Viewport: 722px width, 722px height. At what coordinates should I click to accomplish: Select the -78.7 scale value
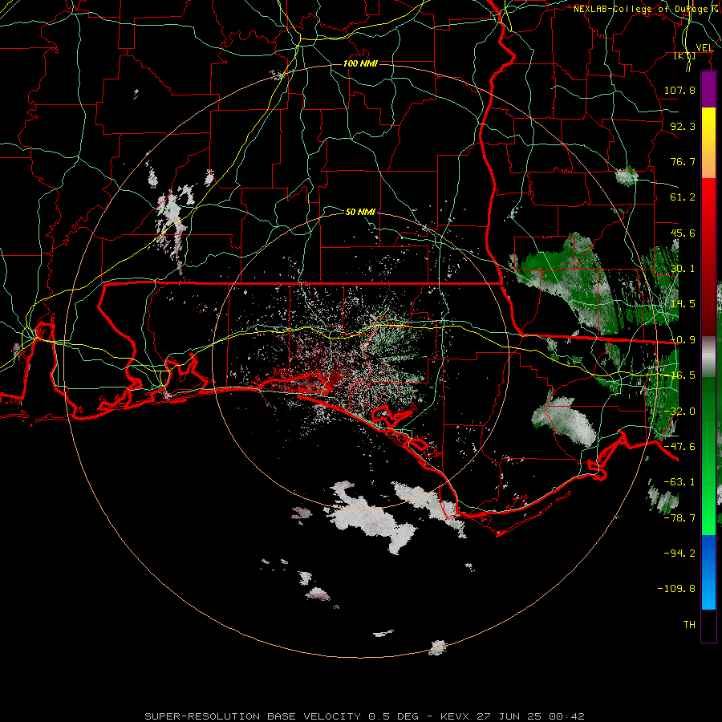679,518
